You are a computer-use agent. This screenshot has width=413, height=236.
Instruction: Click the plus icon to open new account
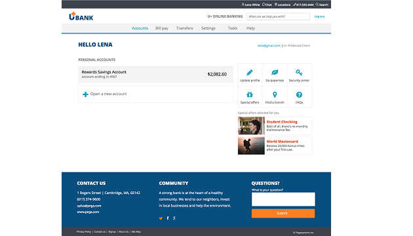pos(85,94)
